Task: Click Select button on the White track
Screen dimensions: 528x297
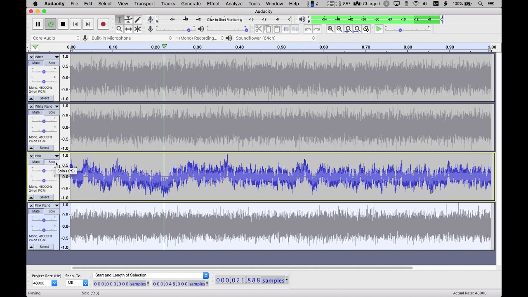Action: point(44,98)
